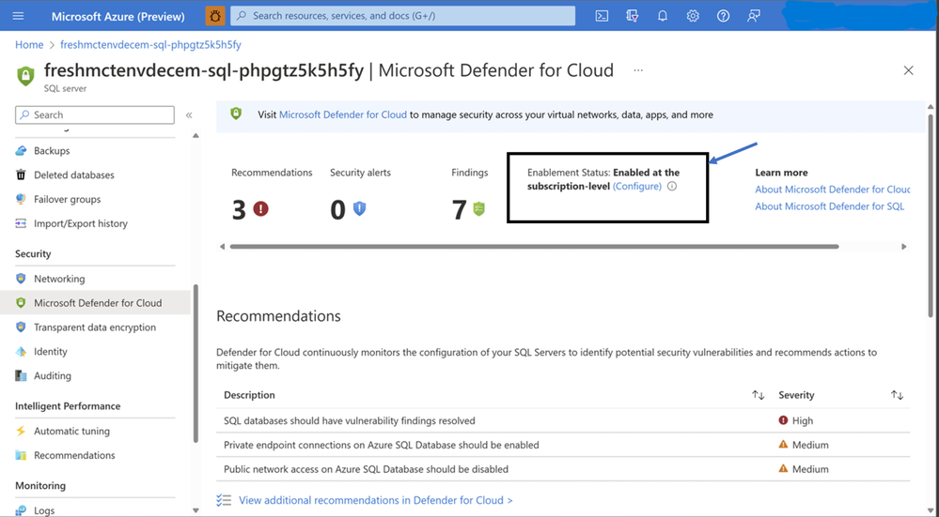The image size is (939, 517).
Task: Click the Transparent data encryption shield icon
Action: 21,327
